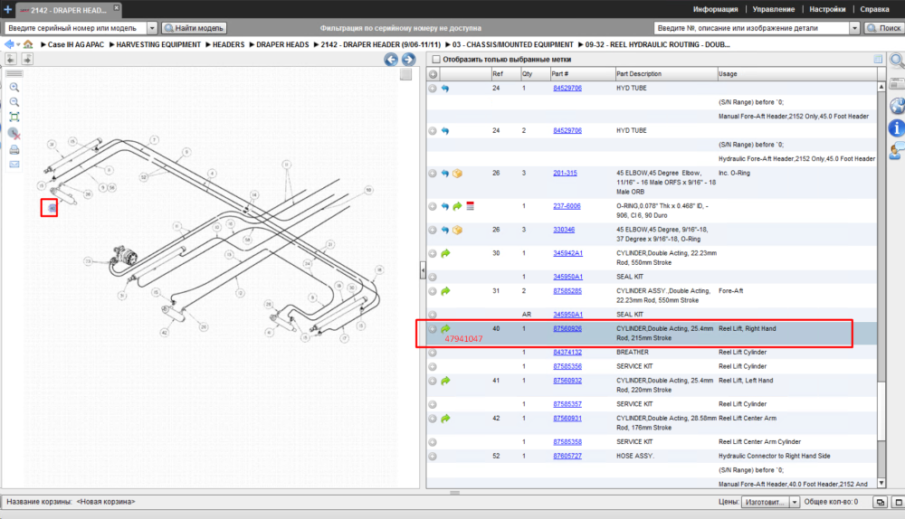Open the prices dropdown in status bar
The height and width of the screenshot is (519, 905).
pyautogui.click(x=795, y=503)
